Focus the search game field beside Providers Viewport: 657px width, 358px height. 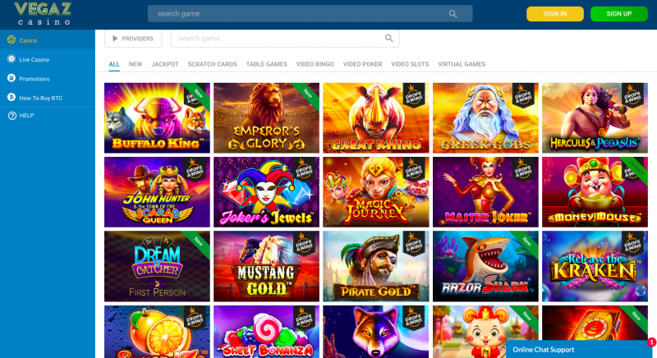coord(285,39)
